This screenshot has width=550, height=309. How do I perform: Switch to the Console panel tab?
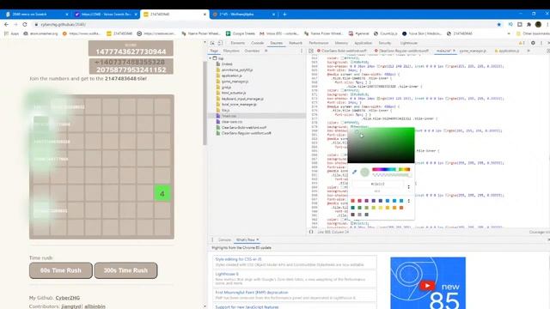(x=257, y=43)
